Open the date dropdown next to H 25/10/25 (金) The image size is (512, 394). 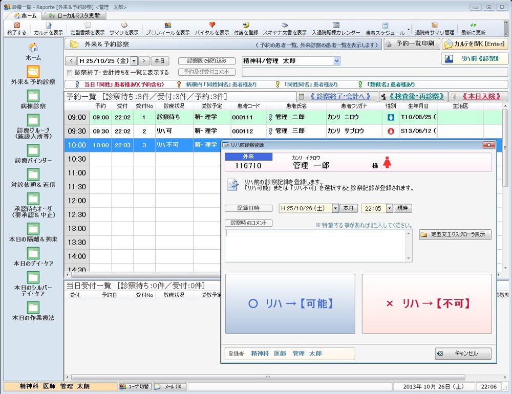click(x=134, y=61)
